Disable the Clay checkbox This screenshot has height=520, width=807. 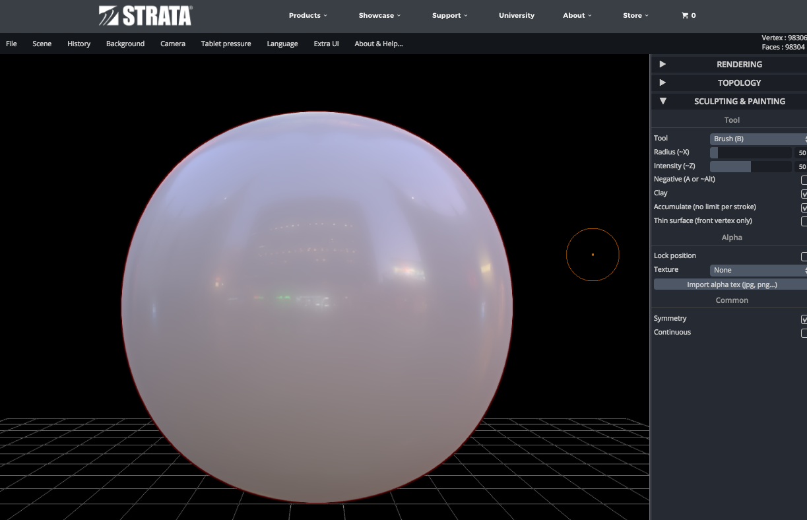804,194
